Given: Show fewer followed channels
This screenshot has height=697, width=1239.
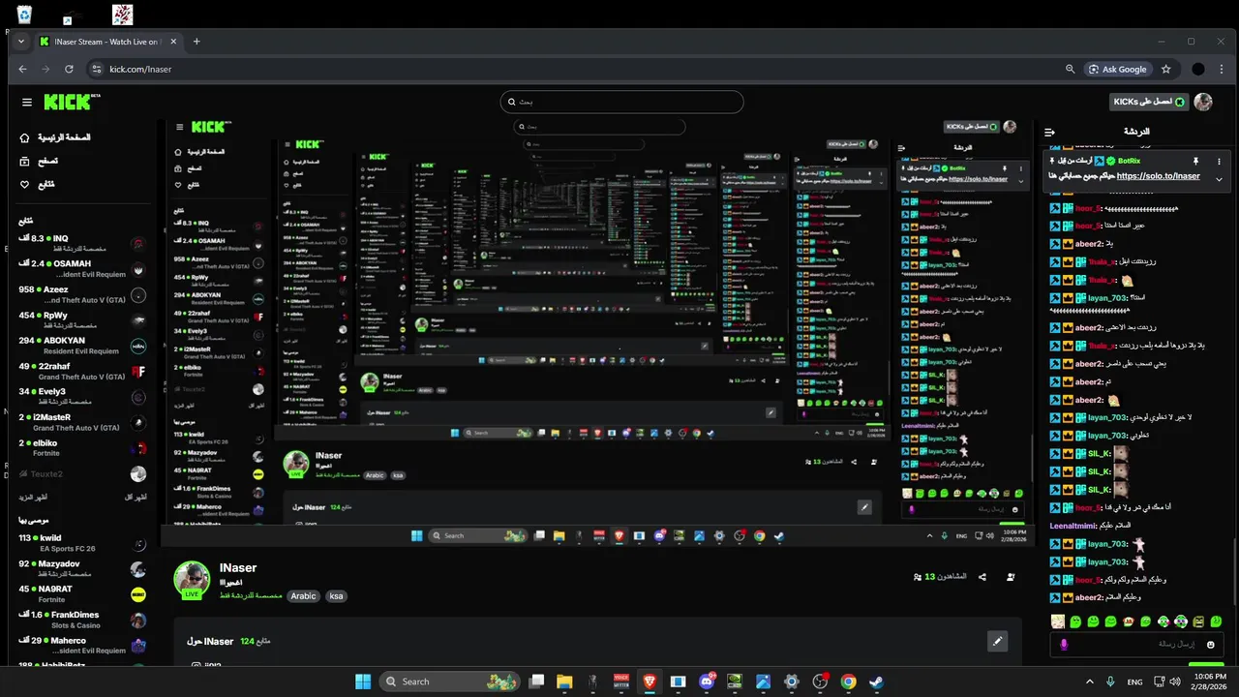Looking at the screenshot, I should click(136, 497).
